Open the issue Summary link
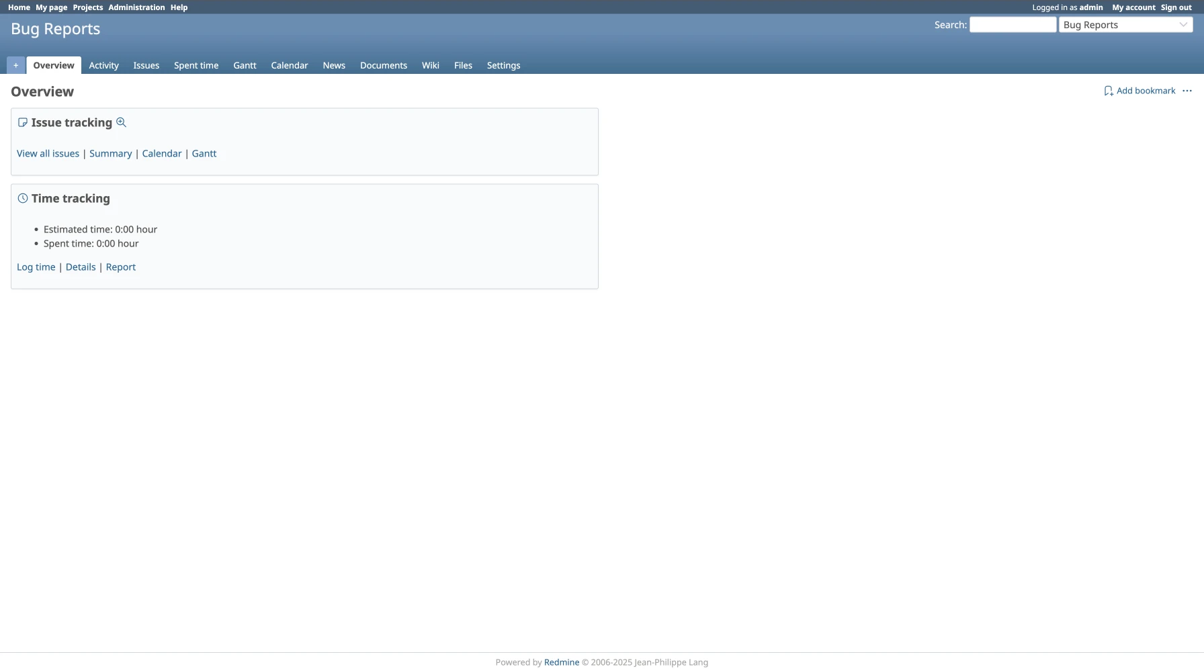 point(110,153)
